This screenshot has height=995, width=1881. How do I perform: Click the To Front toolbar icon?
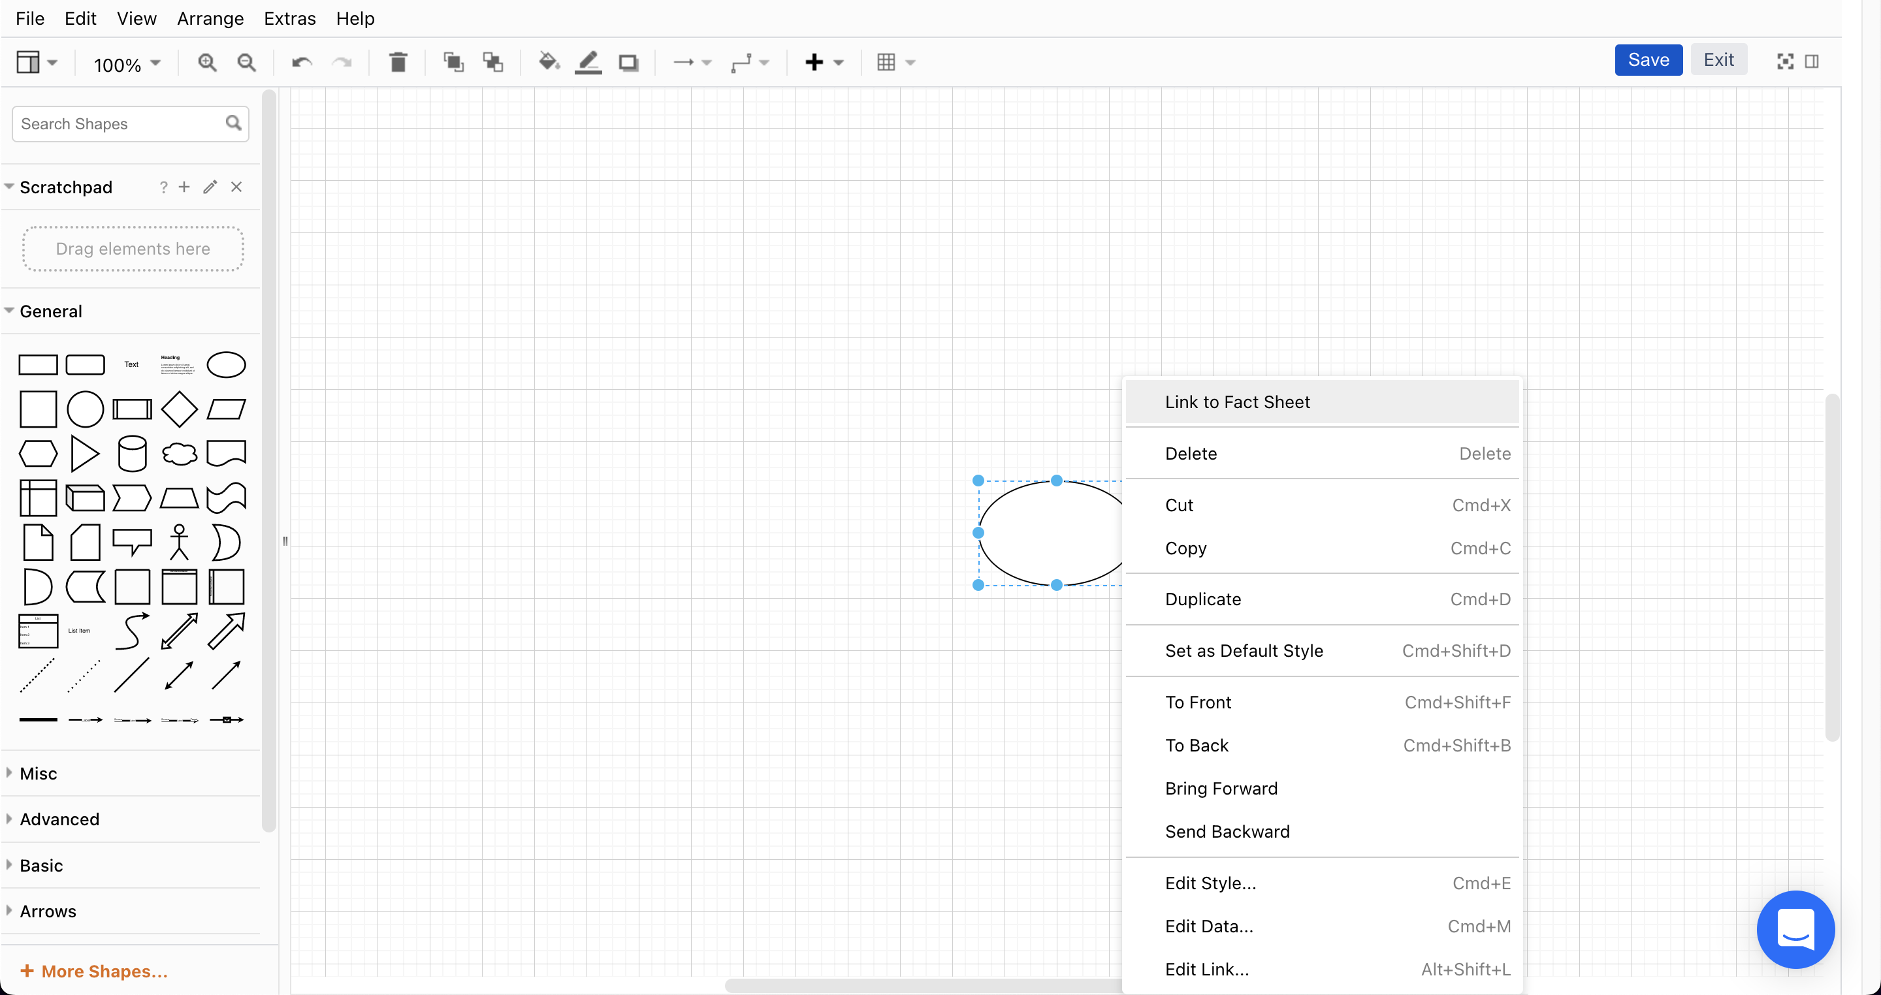pyautogui.click(x=453, y=63)
